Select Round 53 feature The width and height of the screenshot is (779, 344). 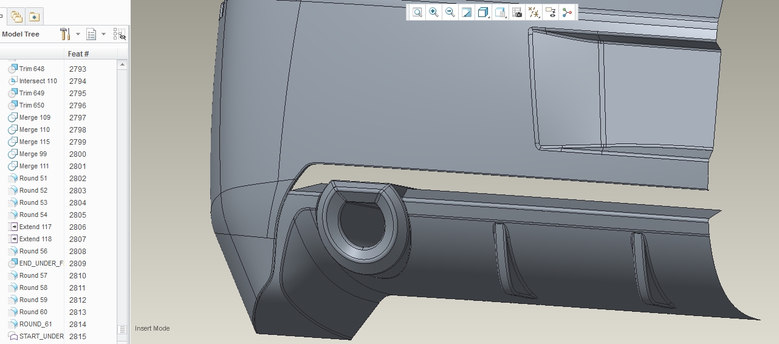[x=33, y=202]
